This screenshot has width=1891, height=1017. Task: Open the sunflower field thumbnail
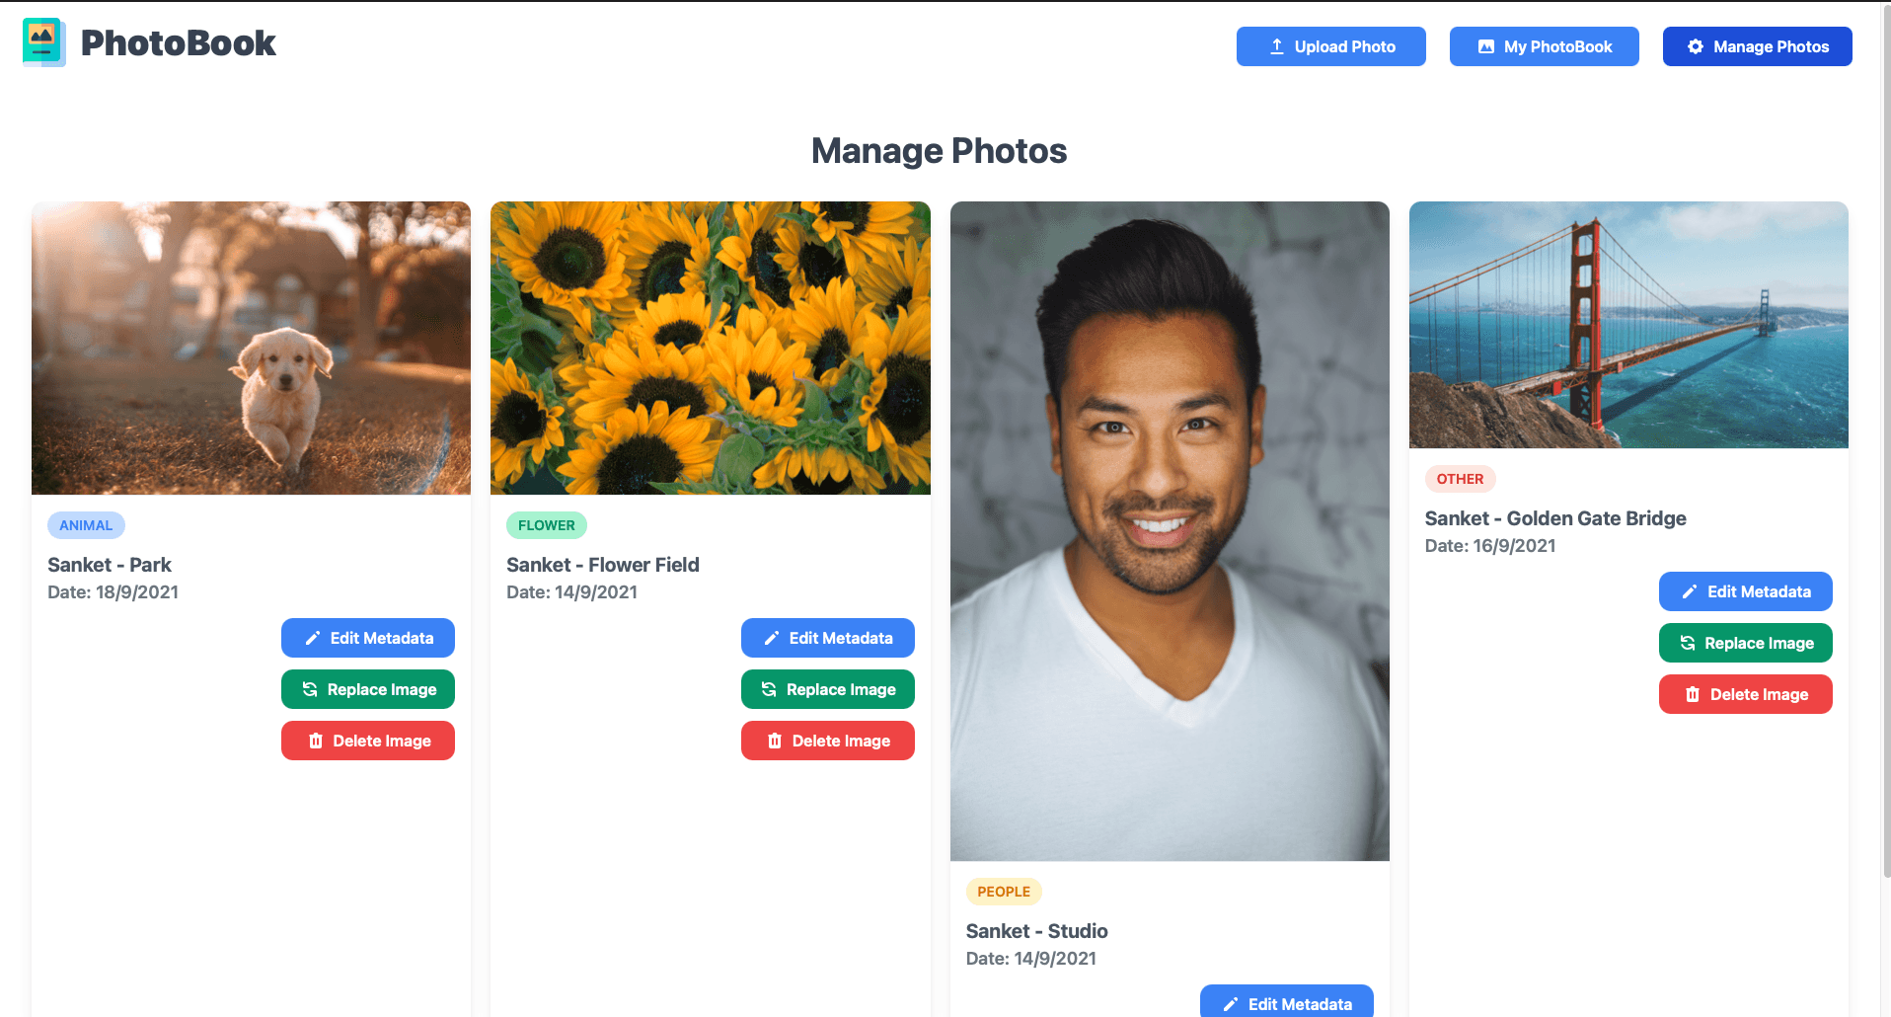710,348
